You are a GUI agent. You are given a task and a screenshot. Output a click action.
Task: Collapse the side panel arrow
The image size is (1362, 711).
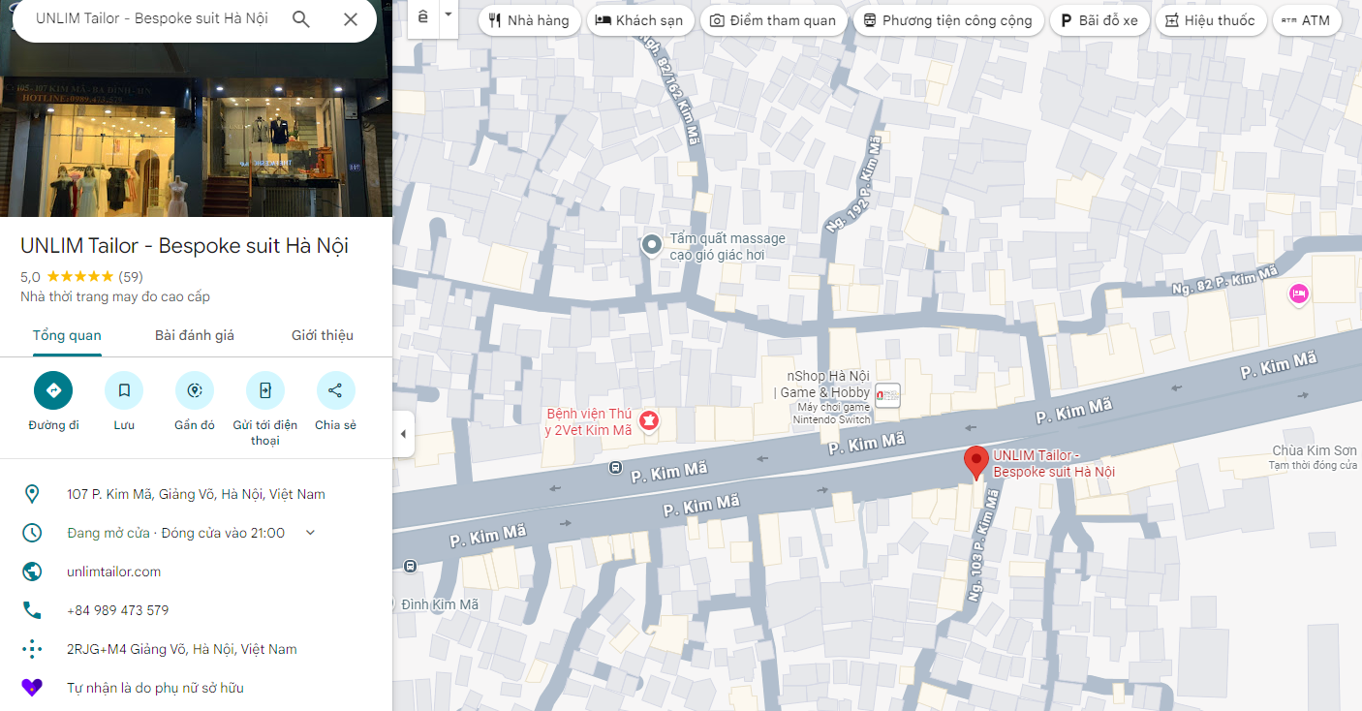[403, 434]
